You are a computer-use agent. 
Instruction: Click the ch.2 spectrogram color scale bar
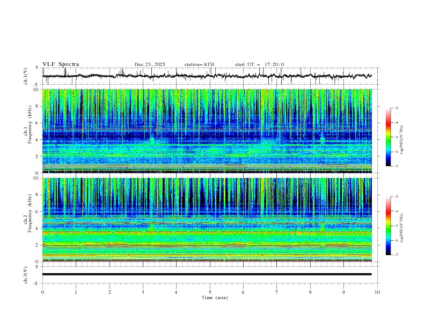click(388, 226)
